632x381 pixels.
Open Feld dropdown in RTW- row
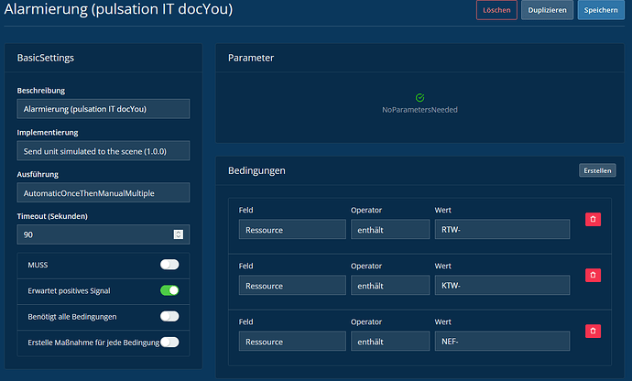pyautogui.click(x=290, y=229)
